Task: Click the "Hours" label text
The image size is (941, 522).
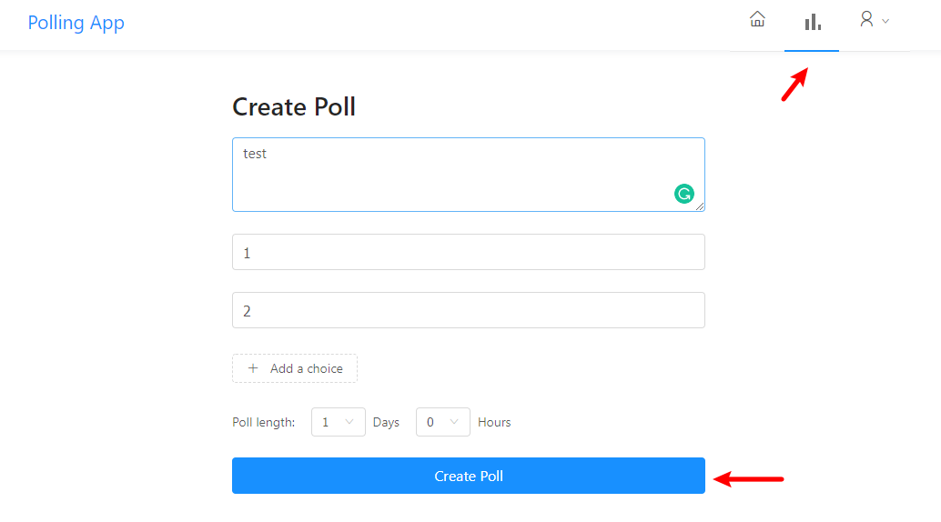Action: tap(494, 422)
